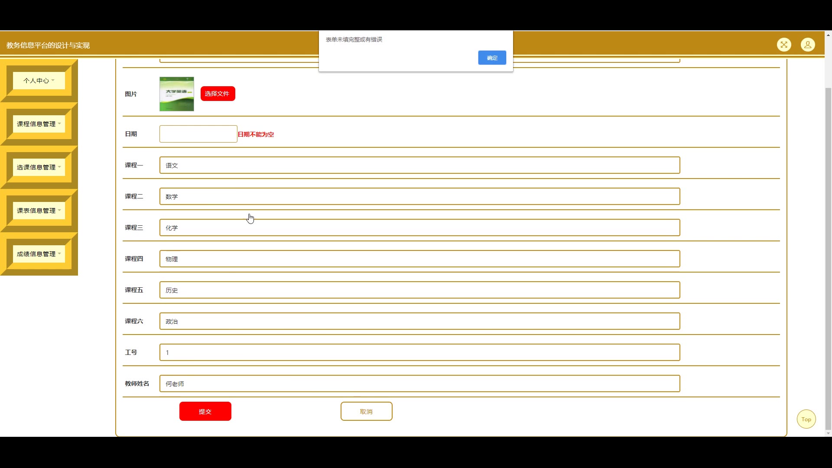The height and width of the screenshot is (468, 832).
Task: Click the 大学英语 book cover thumbnail
Action: click(x=176, y=94)
